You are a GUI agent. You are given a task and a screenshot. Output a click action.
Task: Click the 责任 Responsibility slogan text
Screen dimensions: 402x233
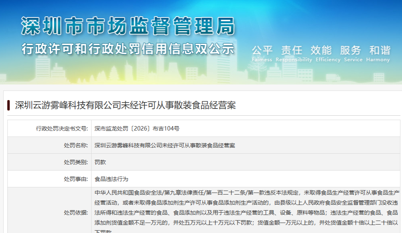[x=294, y=54]
